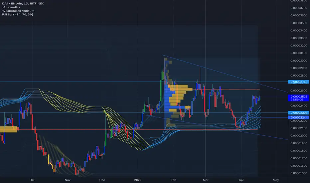
Task: Click the 0.00003400 price scale value
Action: tap(299, 31)
